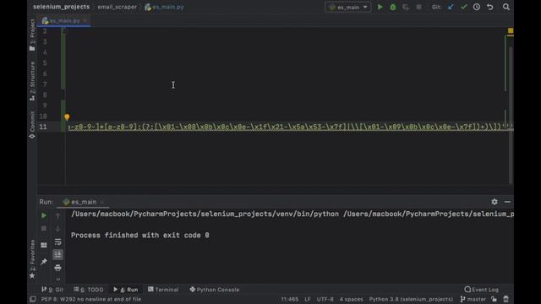Hide the Run tool window with the minimize icon

click(507, 202)
